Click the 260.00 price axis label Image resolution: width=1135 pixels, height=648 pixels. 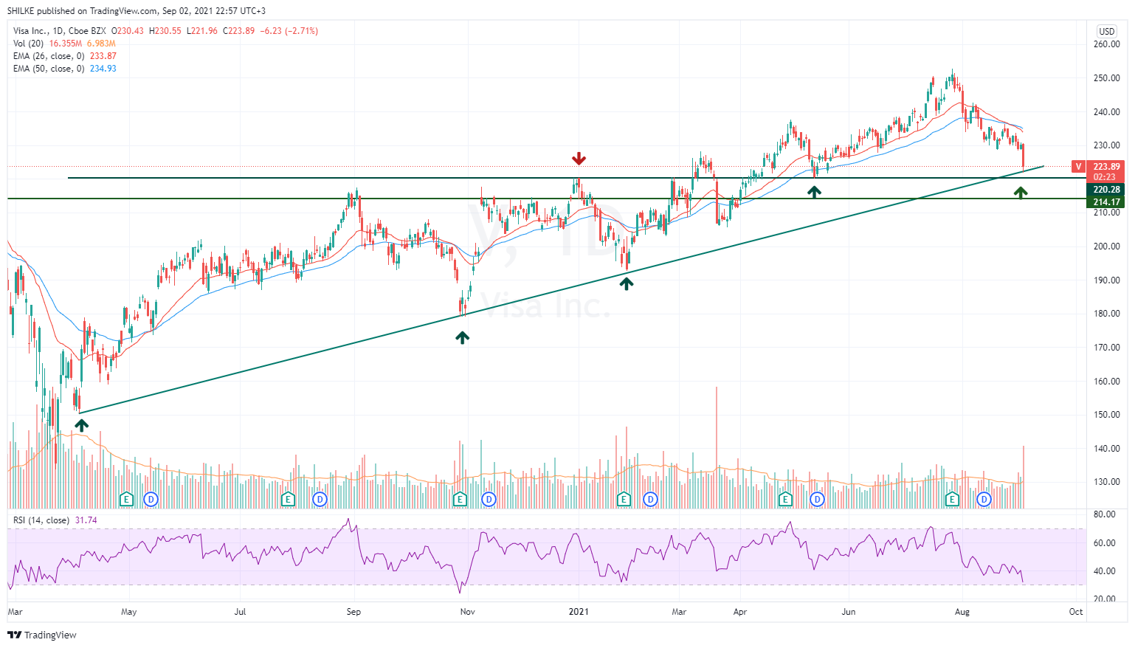(x=1107, y=44)
